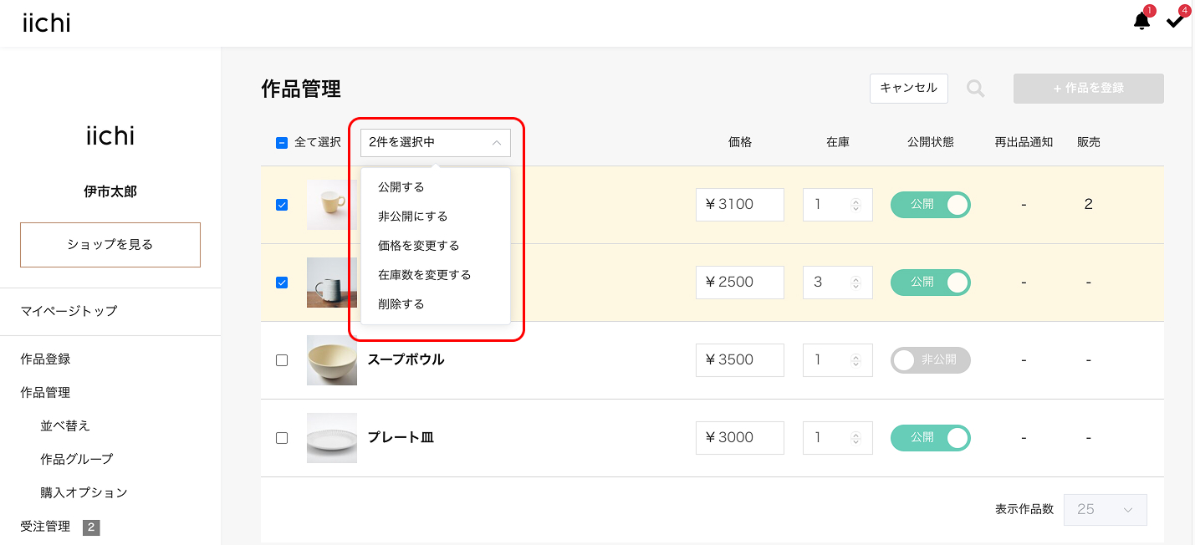The image size is (1195, 545).
Task: Turn off publish toggle for Plate
Action: pyautogui.click(x=930, y=438)
